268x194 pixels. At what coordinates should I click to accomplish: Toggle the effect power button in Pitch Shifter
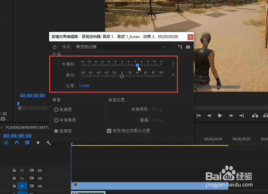(x=54, y=47)
